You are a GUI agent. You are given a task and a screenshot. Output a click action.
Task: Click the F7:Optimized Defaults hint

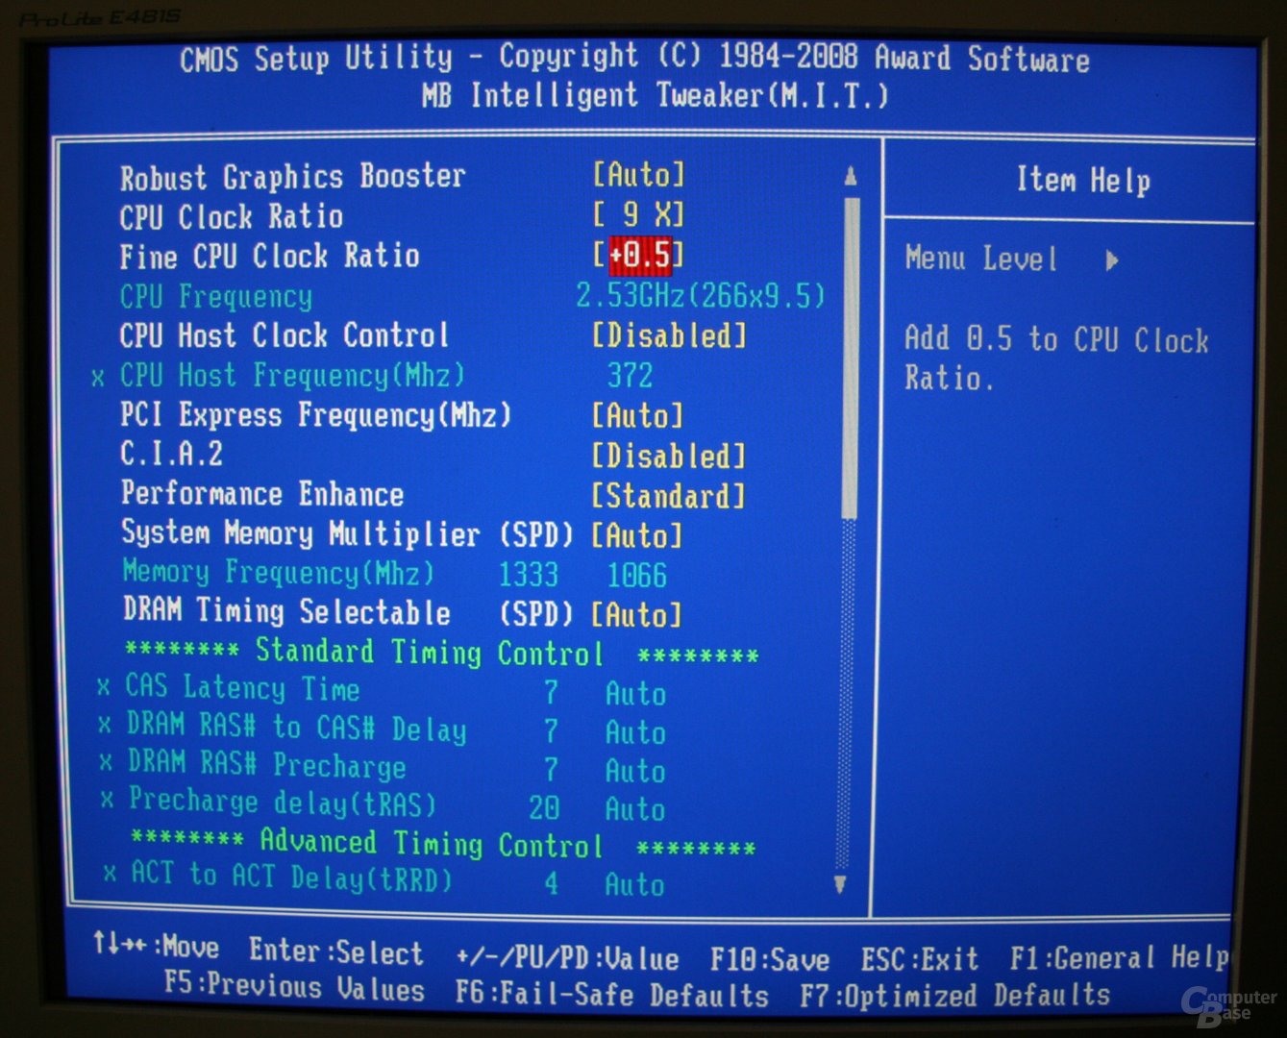955,996
